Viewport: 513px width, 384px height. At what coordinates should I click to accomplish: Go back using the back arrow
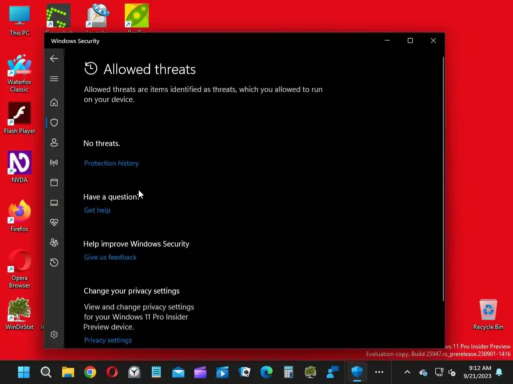(x=54, y=59)
